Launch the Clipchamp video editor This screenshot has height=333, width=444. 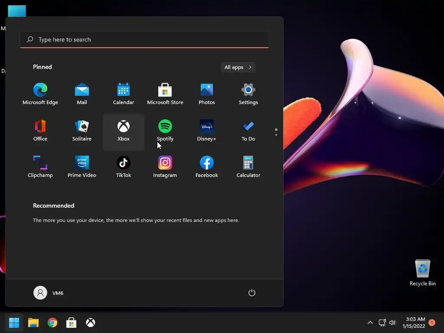(x=40, y=167)
